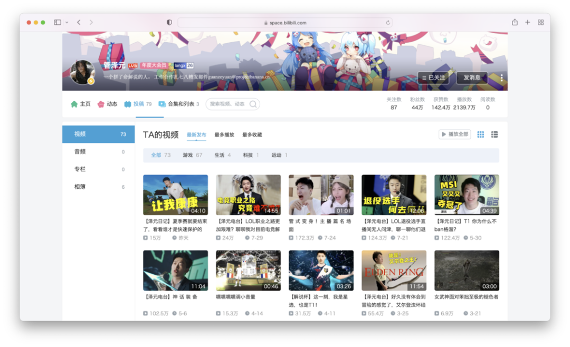Image resolution: width=570 pixels, height=347 pixels.
Task: Sort by 最多收藏
Action: coord(252,135)
